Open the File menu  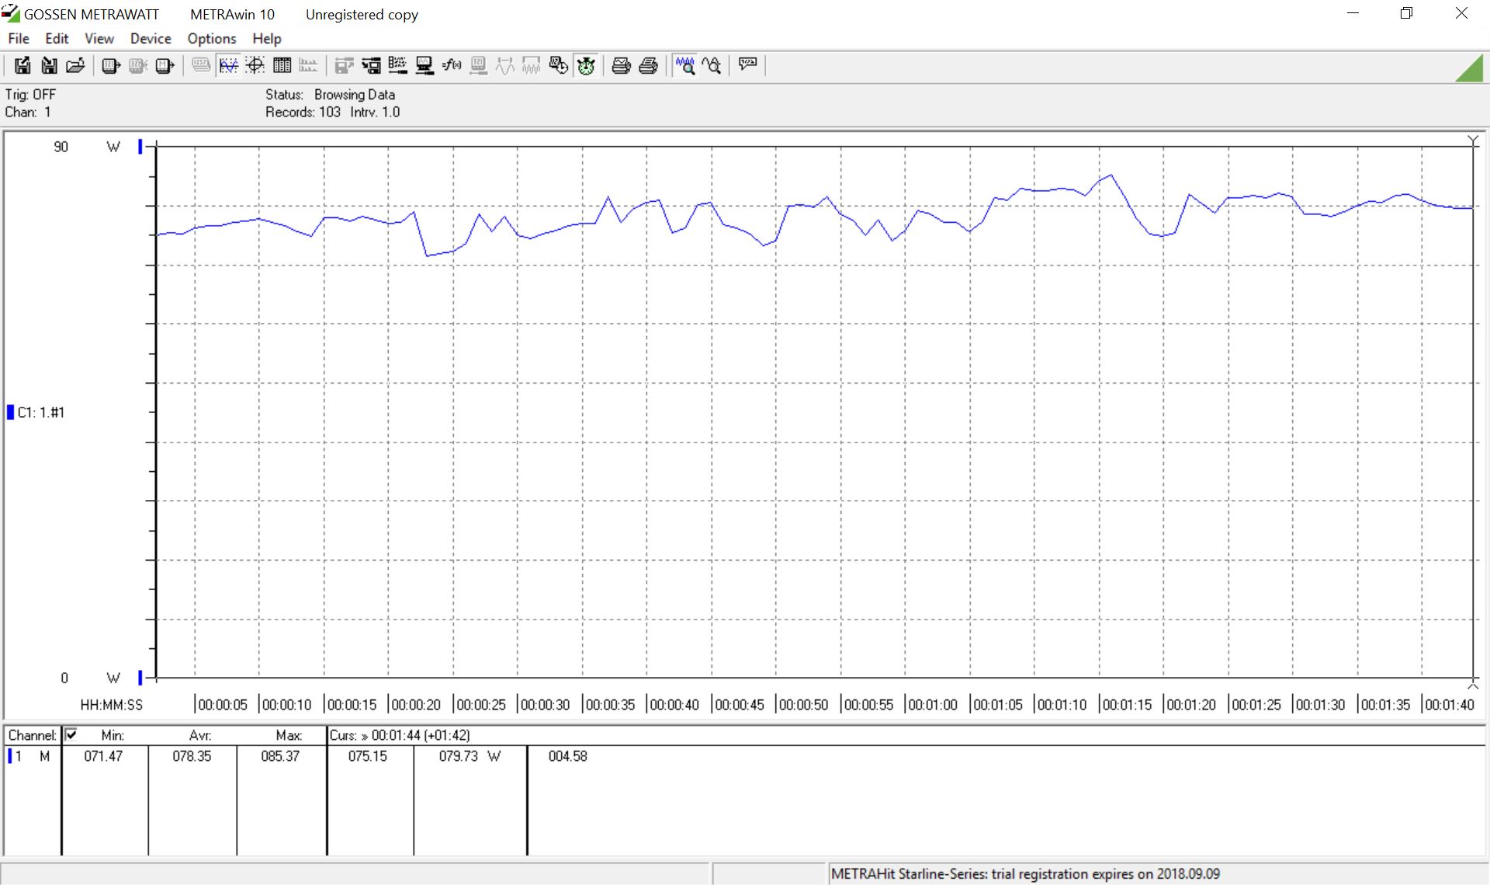(x=19, y=38)
